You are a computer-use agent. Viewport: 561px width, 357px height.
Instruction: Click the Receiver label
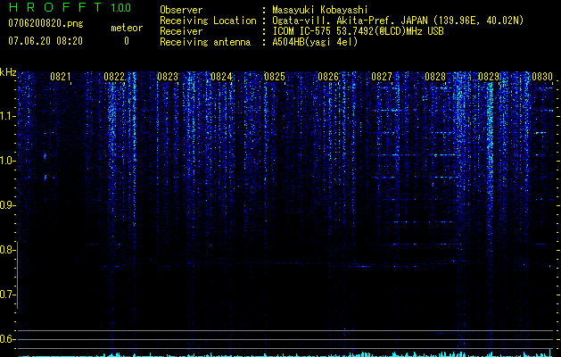click(x=181, y=31)
